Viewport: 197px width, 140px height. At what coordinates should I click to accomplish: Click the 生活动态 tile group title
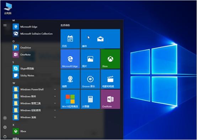pos(65,25)
